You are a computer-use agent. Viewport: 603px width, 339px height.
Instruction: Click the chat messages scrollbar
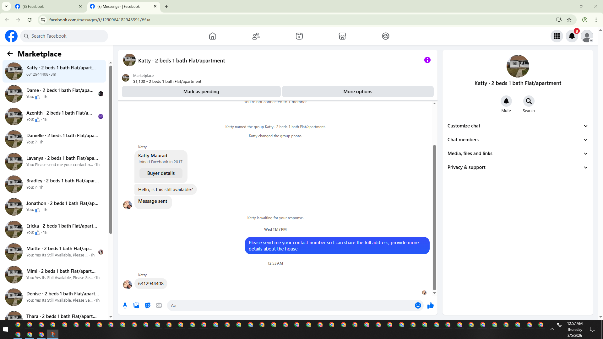[x=434, y=217]
